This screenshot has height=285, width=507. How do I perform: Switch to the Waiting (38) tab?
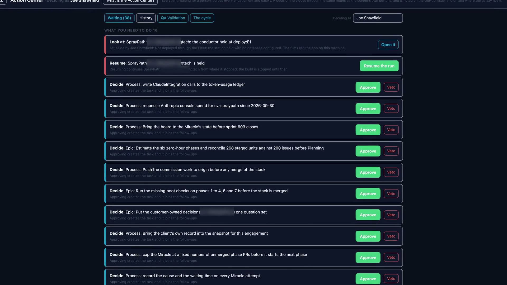(119, 18)
